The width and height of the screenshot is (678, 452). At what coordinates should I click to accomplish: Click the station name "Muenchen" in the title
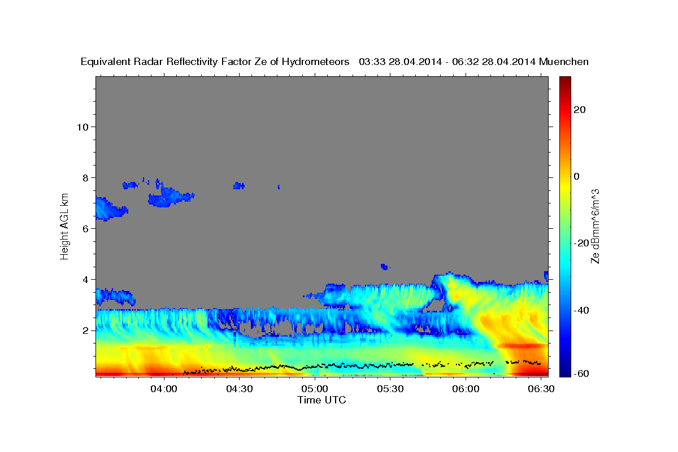pos(564,62)
